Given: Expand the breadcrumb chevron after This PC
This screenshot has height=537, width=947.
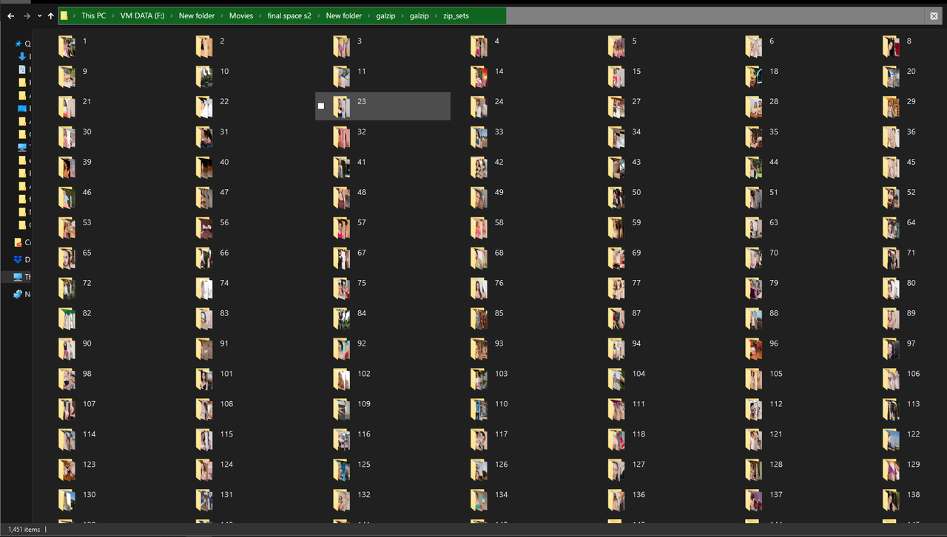Looking at the screenshot, I should click(x=113, y=16).
